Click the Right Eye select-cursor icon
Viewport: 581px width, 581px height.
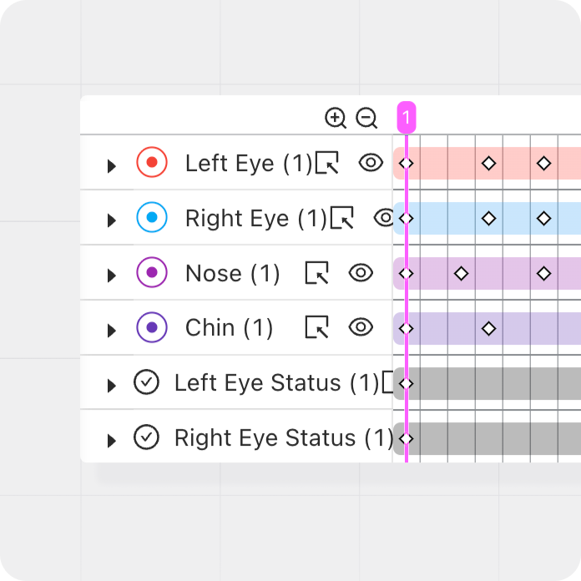[x=342, y=218]
